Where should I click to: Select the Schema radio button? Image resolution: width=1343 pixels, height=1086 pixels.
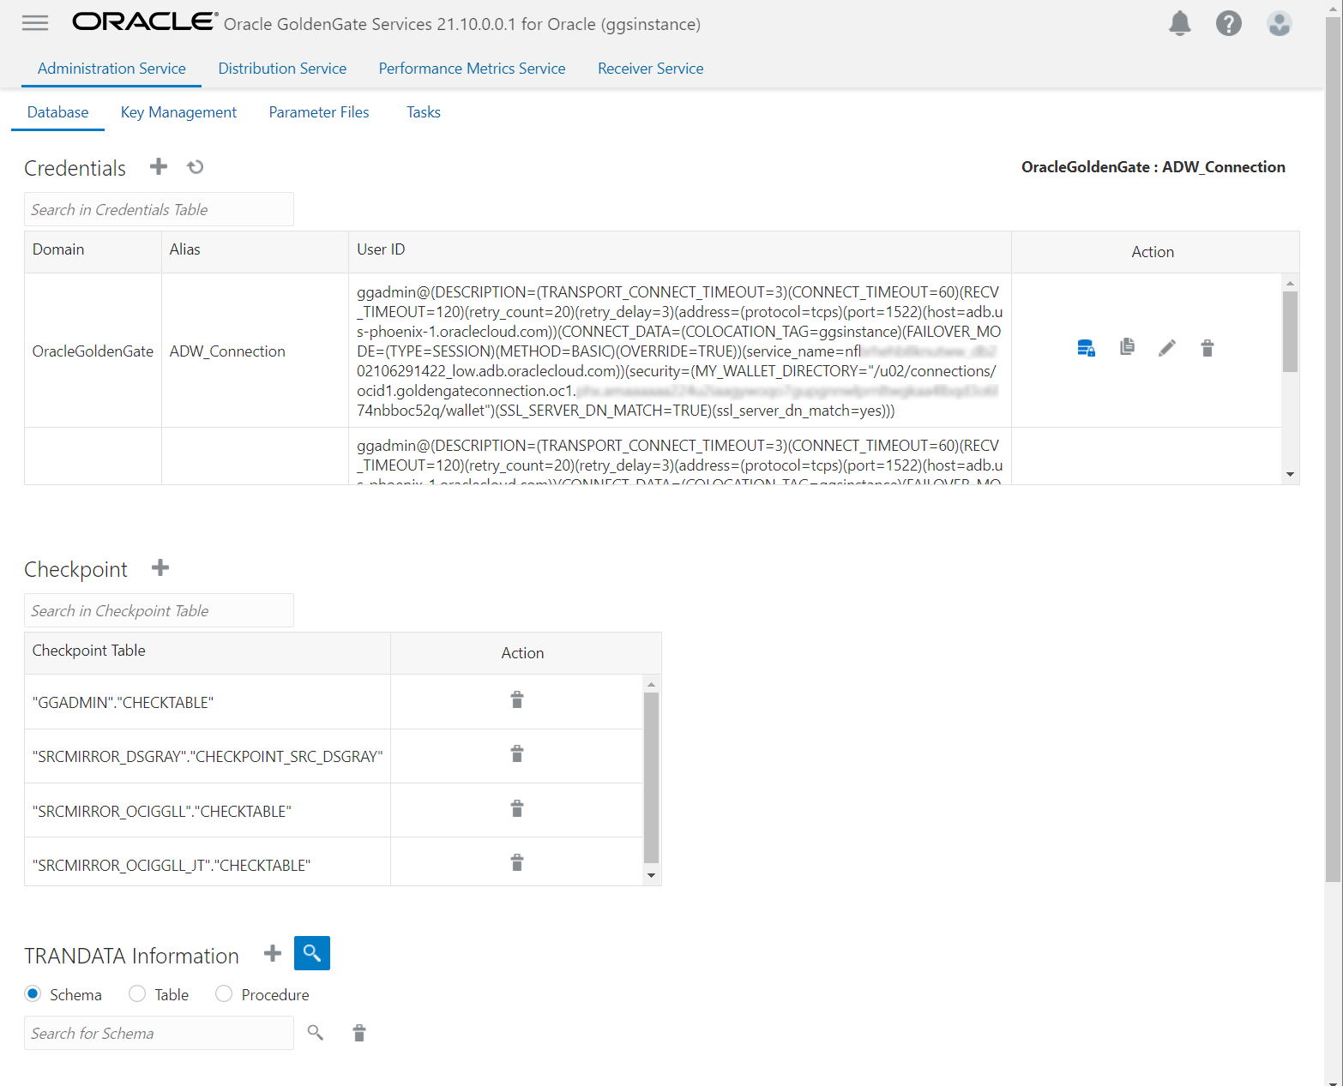click(33, 993)
